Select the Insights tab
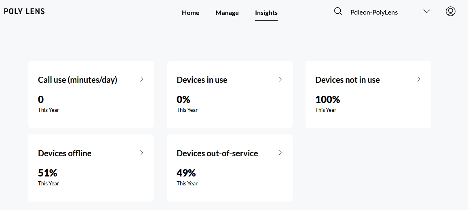Image resolution: width=468 pixels, height=210 pixels. tap(266, 13)
